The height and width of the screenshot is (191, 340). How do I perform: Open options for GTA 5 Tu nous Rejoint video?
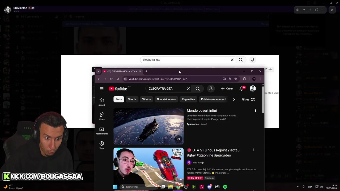[253, 150]
